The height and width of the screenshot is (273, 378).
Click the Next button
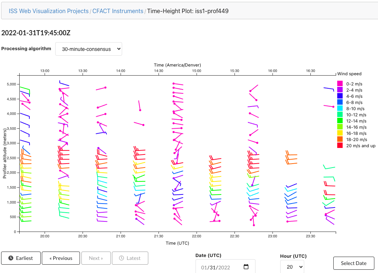[96, 258]
